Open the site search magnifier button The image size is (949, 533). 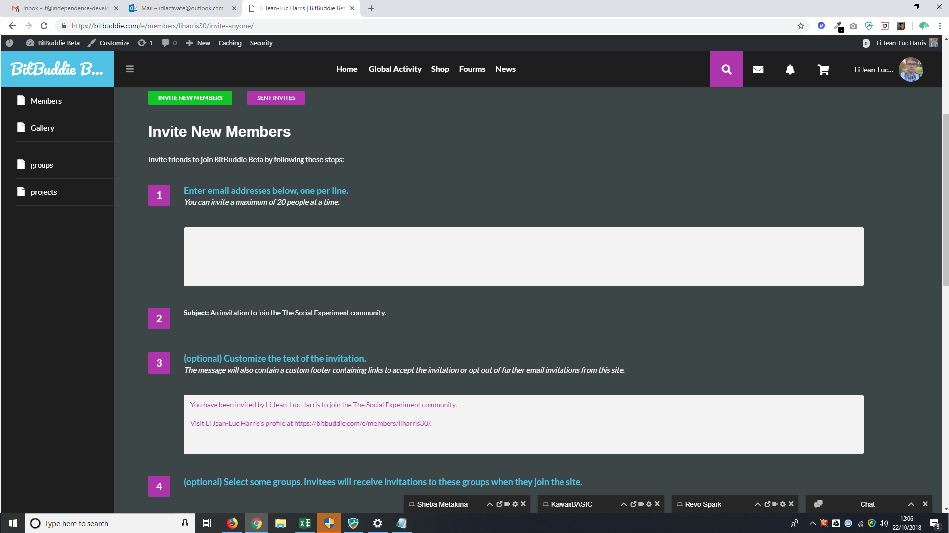click(726, 69)
